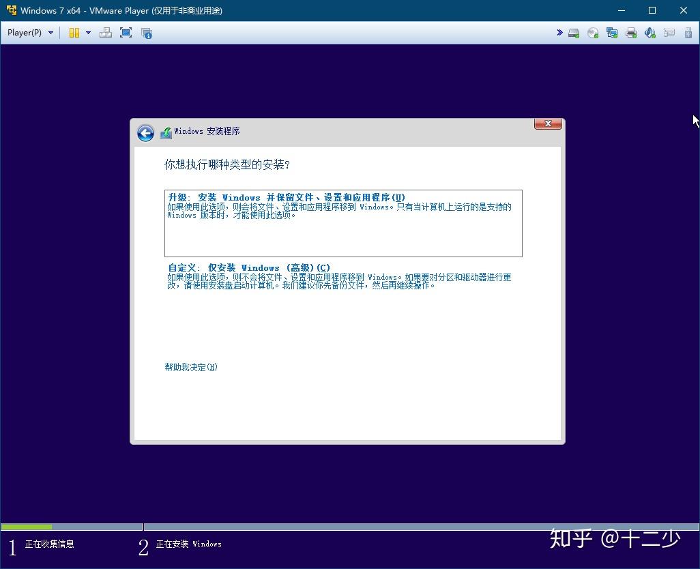This screenshot has width=700, height=569.
Task: Click the send Ctrl+Alt+Del icon
Action: (106, 33)
